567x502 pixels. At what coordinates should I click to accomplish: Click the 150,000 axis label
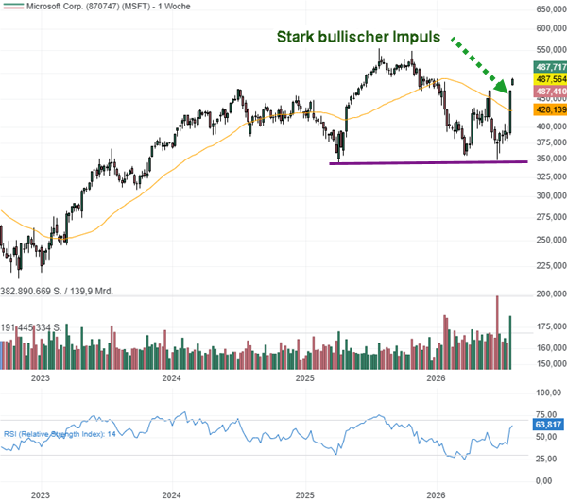(552, 363)
